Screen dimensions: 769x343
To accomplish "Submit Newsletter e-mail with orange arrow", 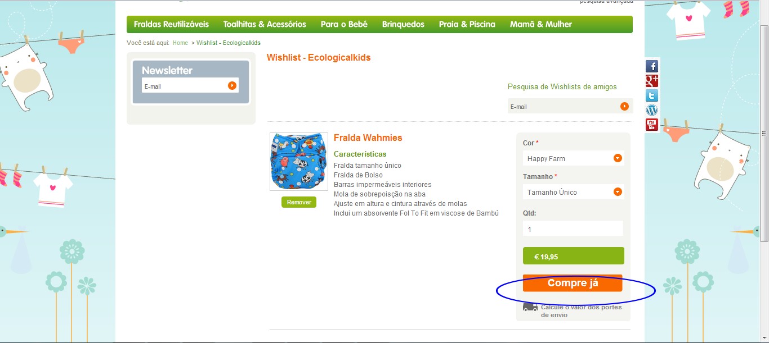I will 232,85.
